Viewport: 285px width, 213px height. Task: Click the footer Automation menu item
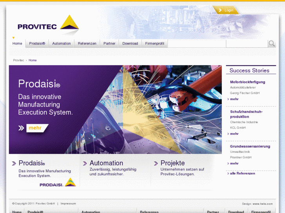(91, 212)
